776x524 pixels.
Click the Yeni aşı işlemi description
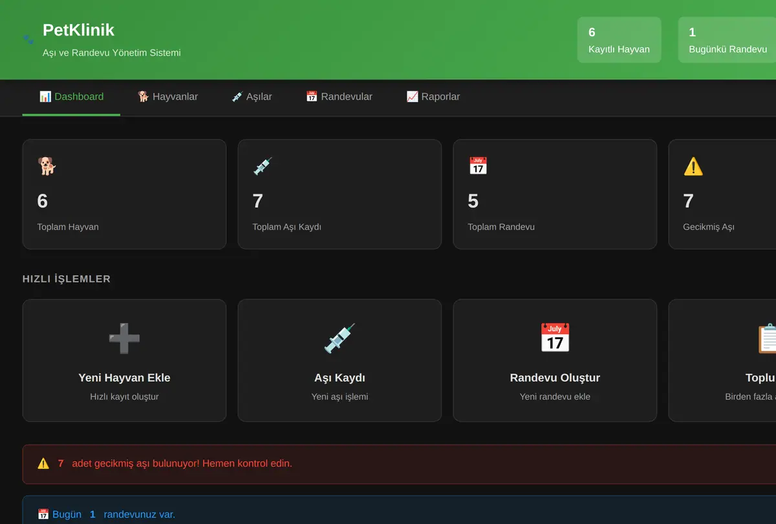[x=339, y=397]
